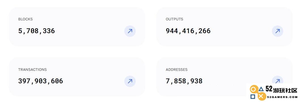Open the Addresses details arrow icon
Image resolution: width=300 pixels, height=102 pixels.
(x=277, y=80)
